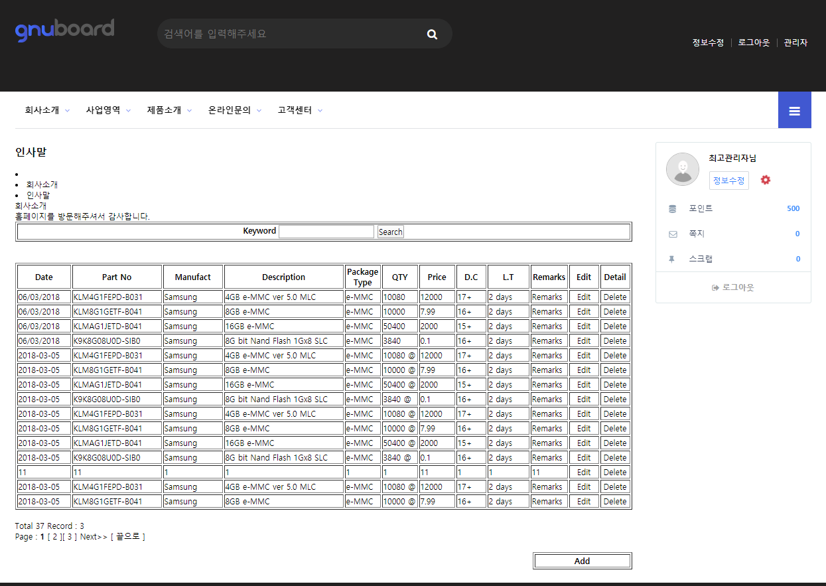The image size is (826, 586).
Task: Expand the 회사소개 dropdown menu
Action: click(47, 110)
